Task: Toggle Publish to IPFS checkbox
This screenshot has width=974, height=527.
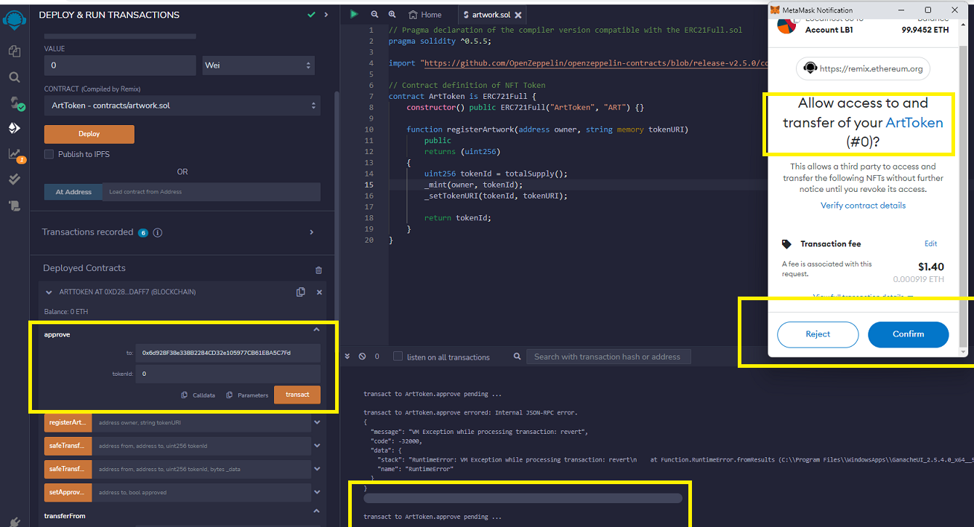Action: click(49, 154)
